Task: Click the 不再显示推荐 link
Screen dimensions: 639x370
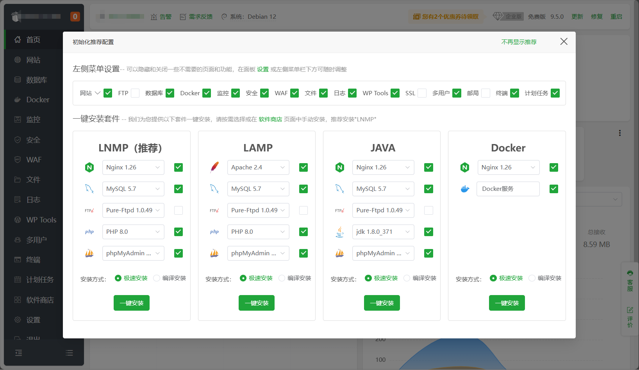Action: click(x=519, y=42)
